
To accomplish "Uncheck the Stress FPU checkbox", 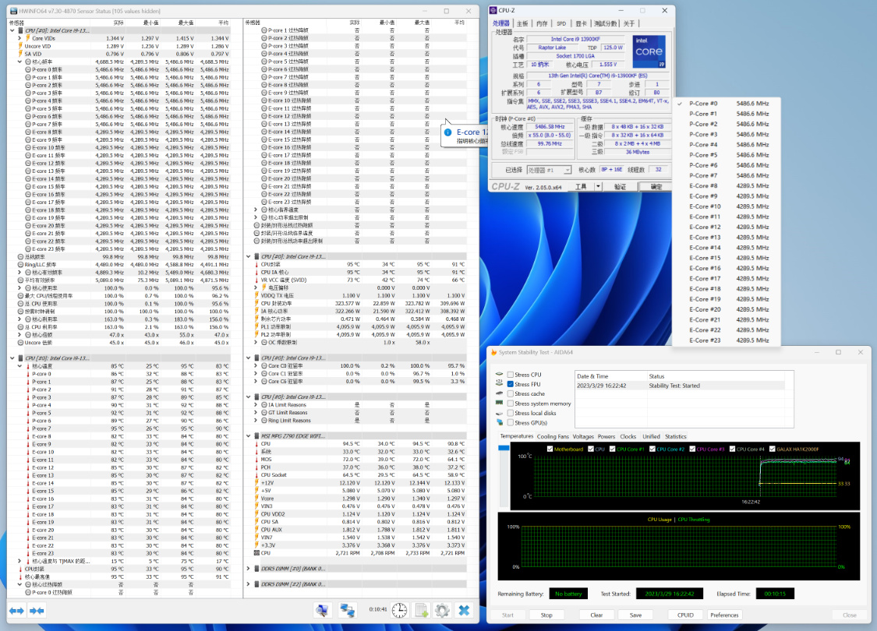I will click(511, 384).
